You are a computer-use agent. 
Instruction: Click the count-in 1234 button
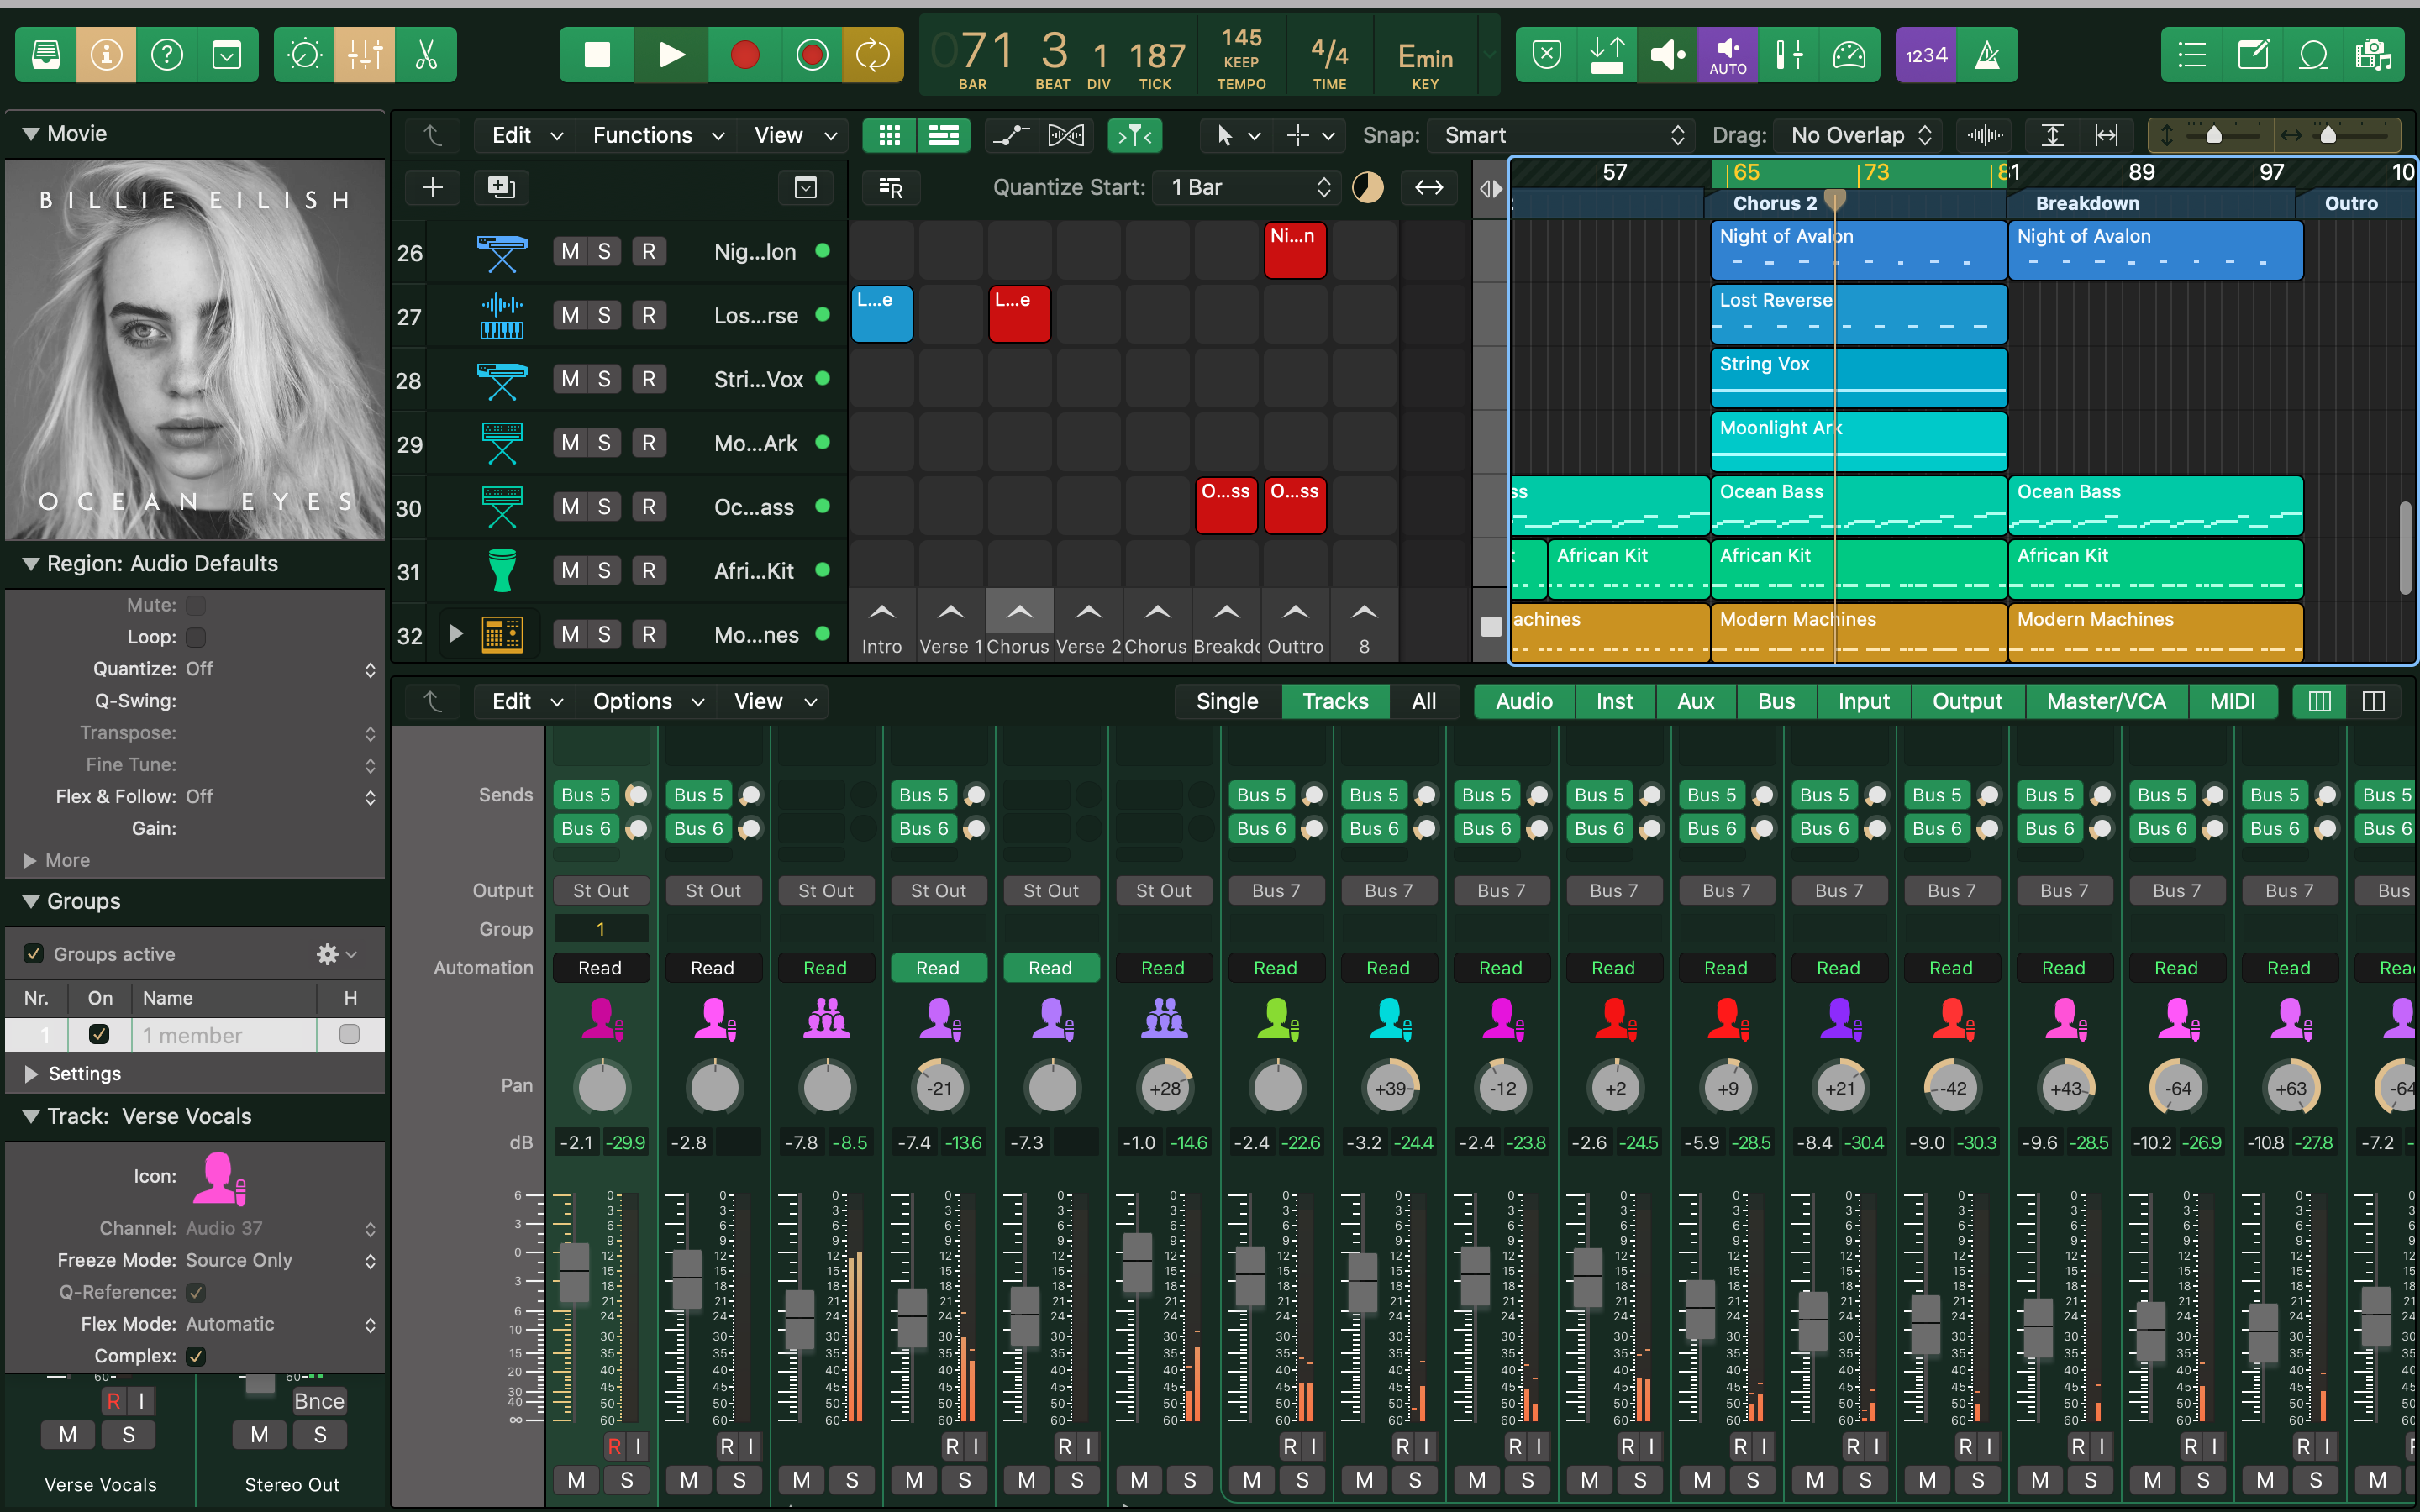pos(1925,54)
